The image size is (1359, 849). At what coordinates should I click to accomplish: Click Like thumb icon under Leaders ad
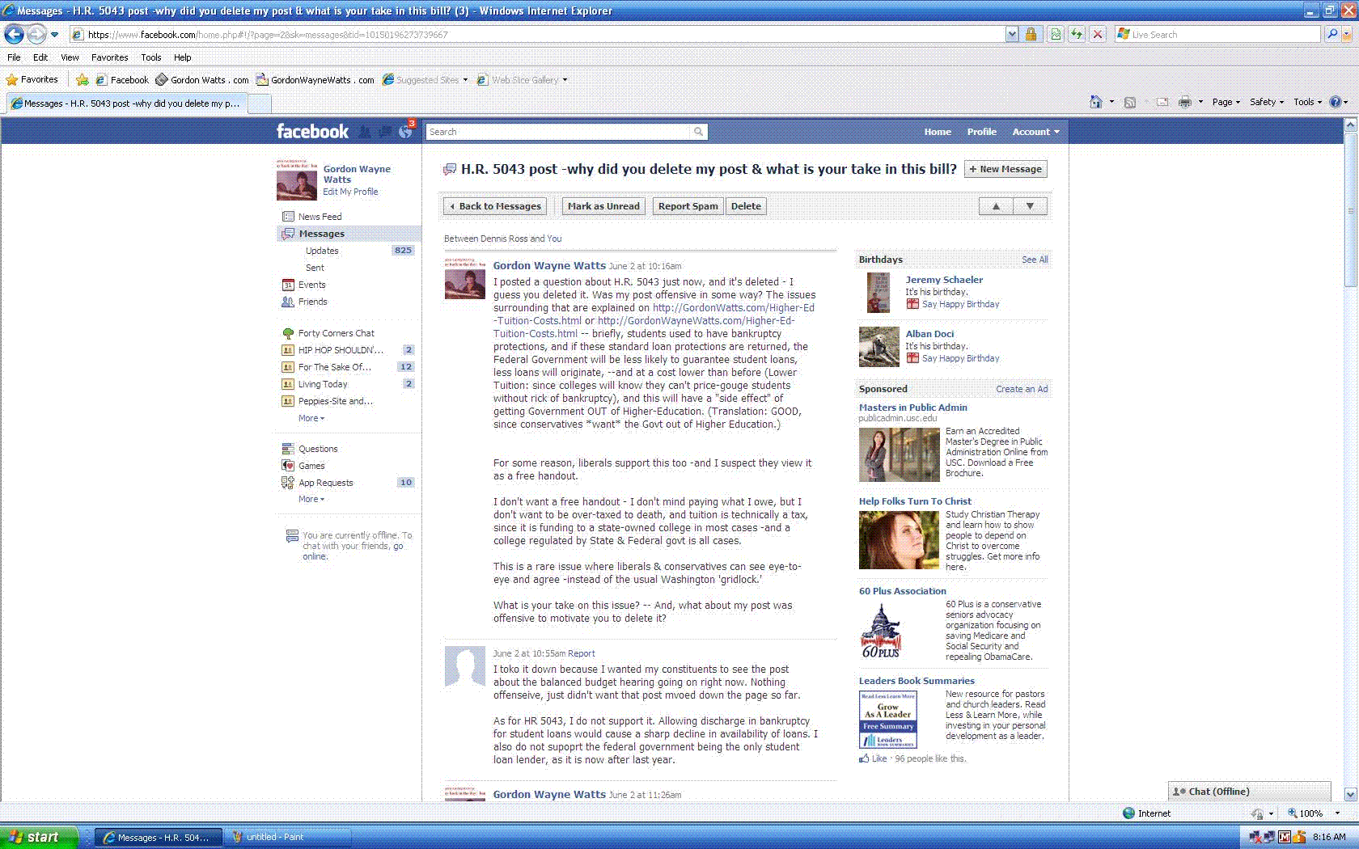point(864,758)
